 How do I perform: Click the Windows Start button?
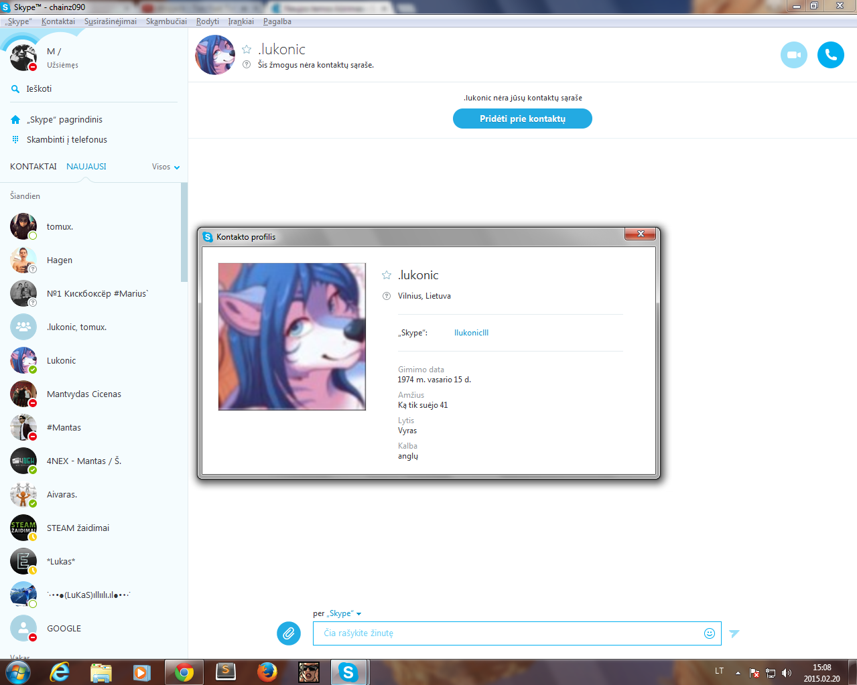click(18, 672)
